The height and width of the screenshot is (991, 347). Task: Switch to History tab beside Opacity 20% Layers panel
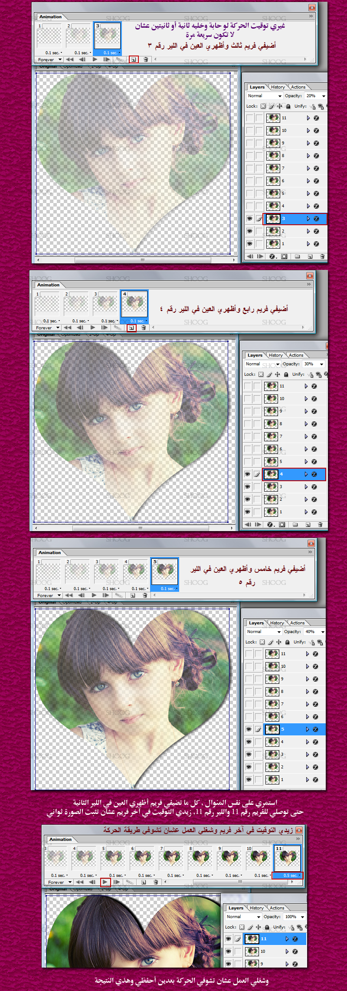pyautogui.click(x=278, y=87)
